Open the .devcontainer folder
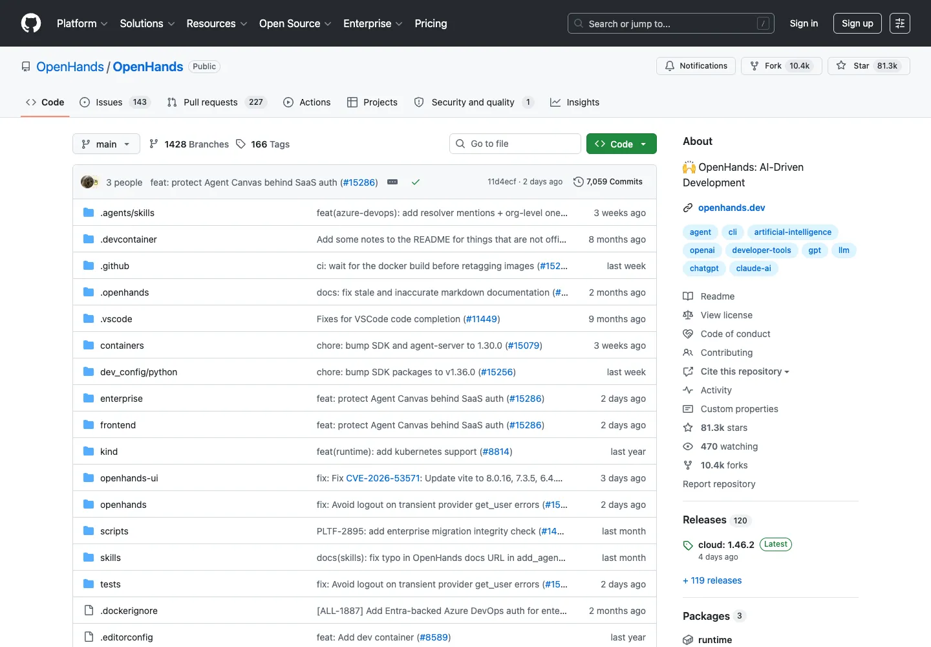The width and height of the screenshot is (931, 647). [x=129, y=239]
